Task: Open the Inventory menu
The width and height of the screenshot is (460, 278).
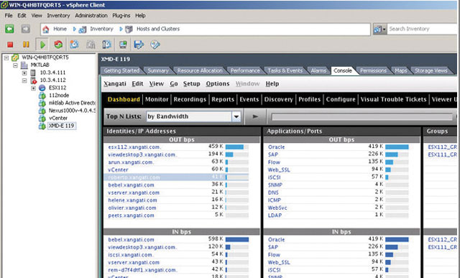Action: pos(58,16)
